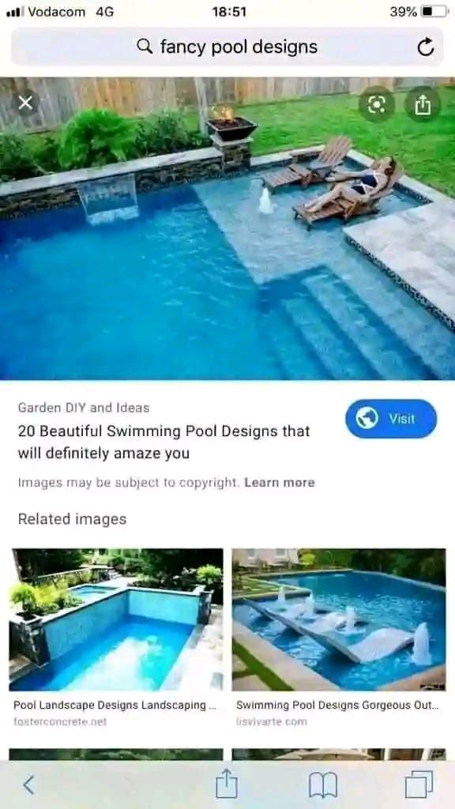Click the blue Visit button
Image resolution: width=455 pixels, height=809 pixels.
391,419
